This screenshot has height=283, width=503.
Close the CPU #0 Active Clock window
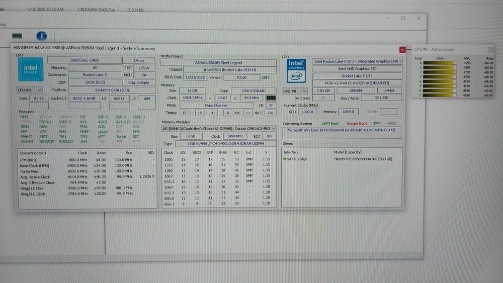(490, 50)
